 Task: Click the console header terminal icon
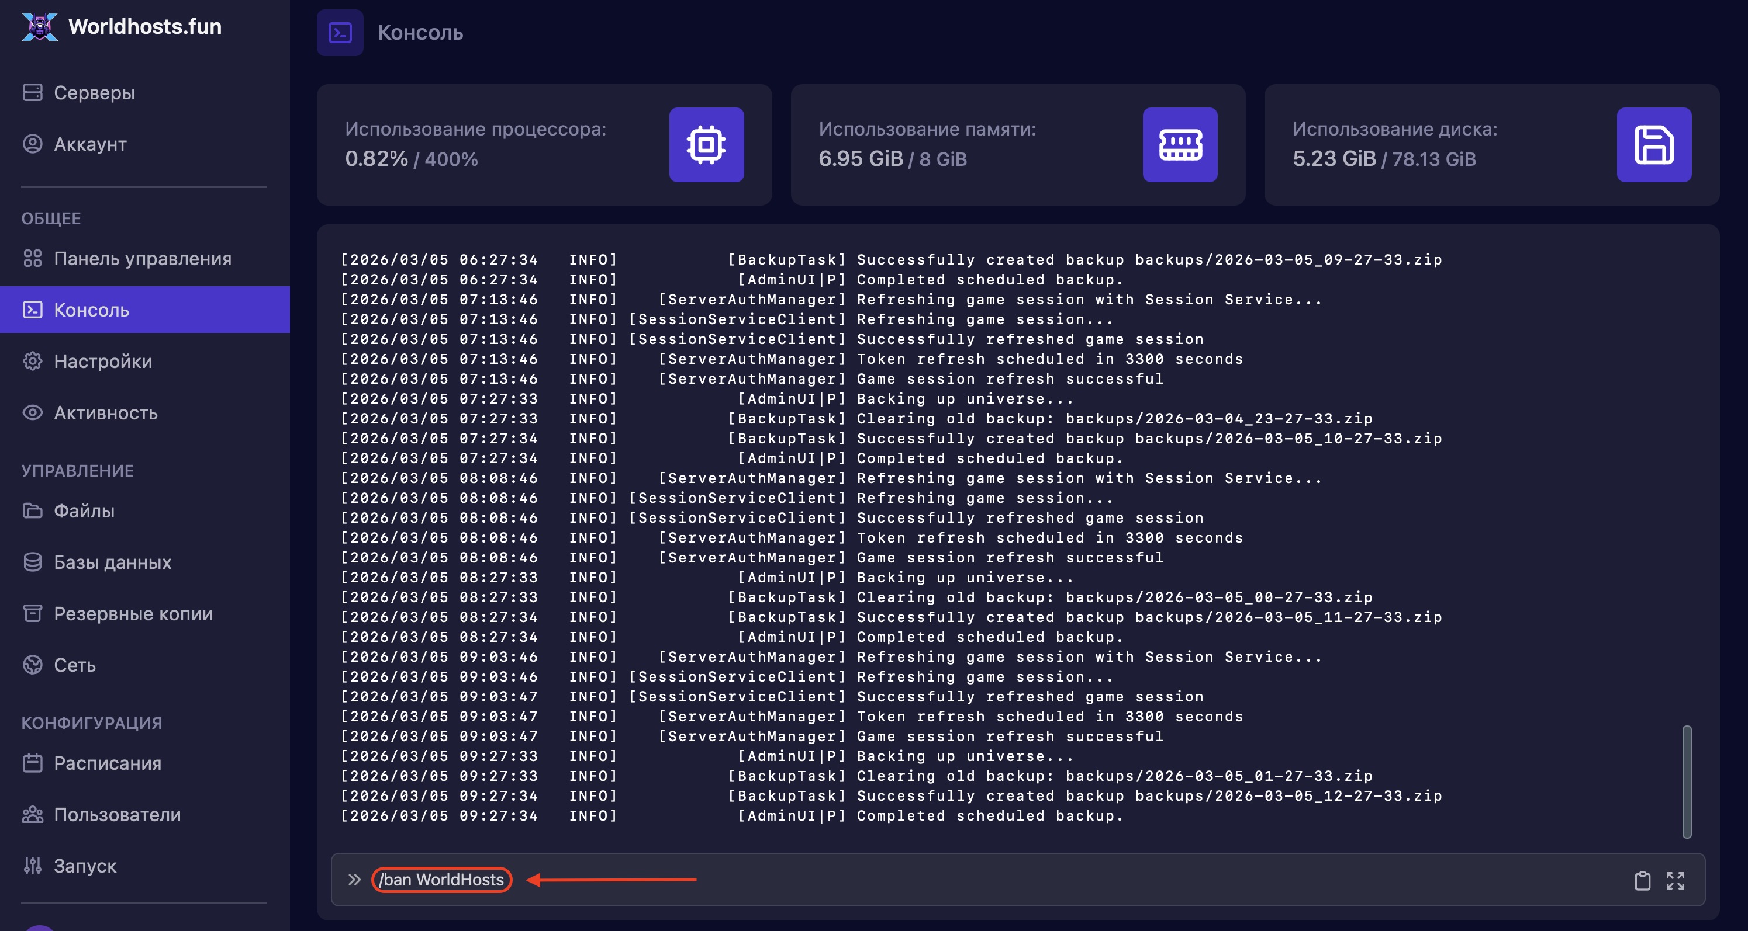[x=340, y=33]
